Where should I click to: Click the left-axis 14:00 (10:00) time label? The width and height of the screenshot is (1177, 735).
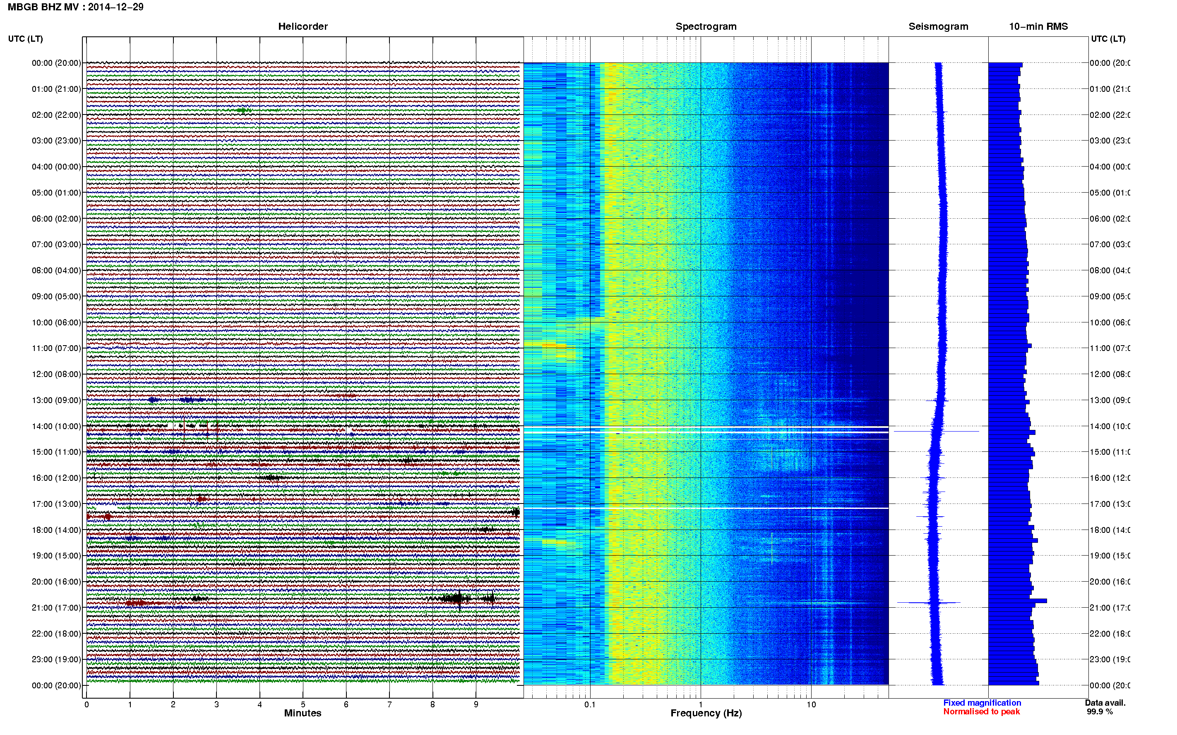tap(56, 426)
